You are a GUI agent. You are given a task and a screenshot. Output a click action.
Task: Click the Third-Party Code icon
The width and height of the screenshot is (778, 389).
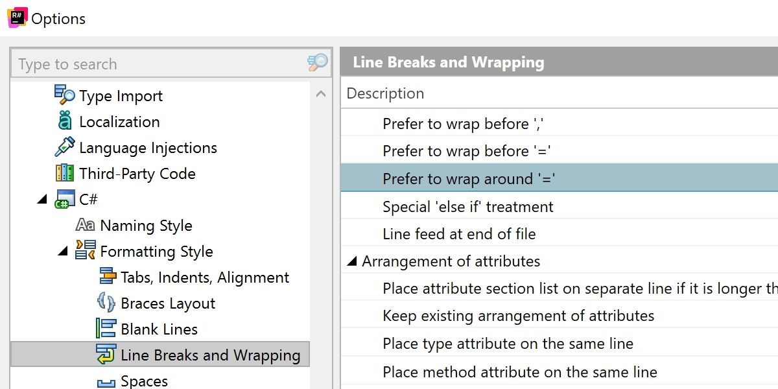(x=65, y=173)
